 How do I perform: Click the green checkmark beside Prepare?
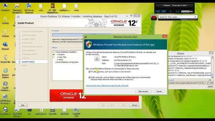pyautogui.click(x=54, y=54)
